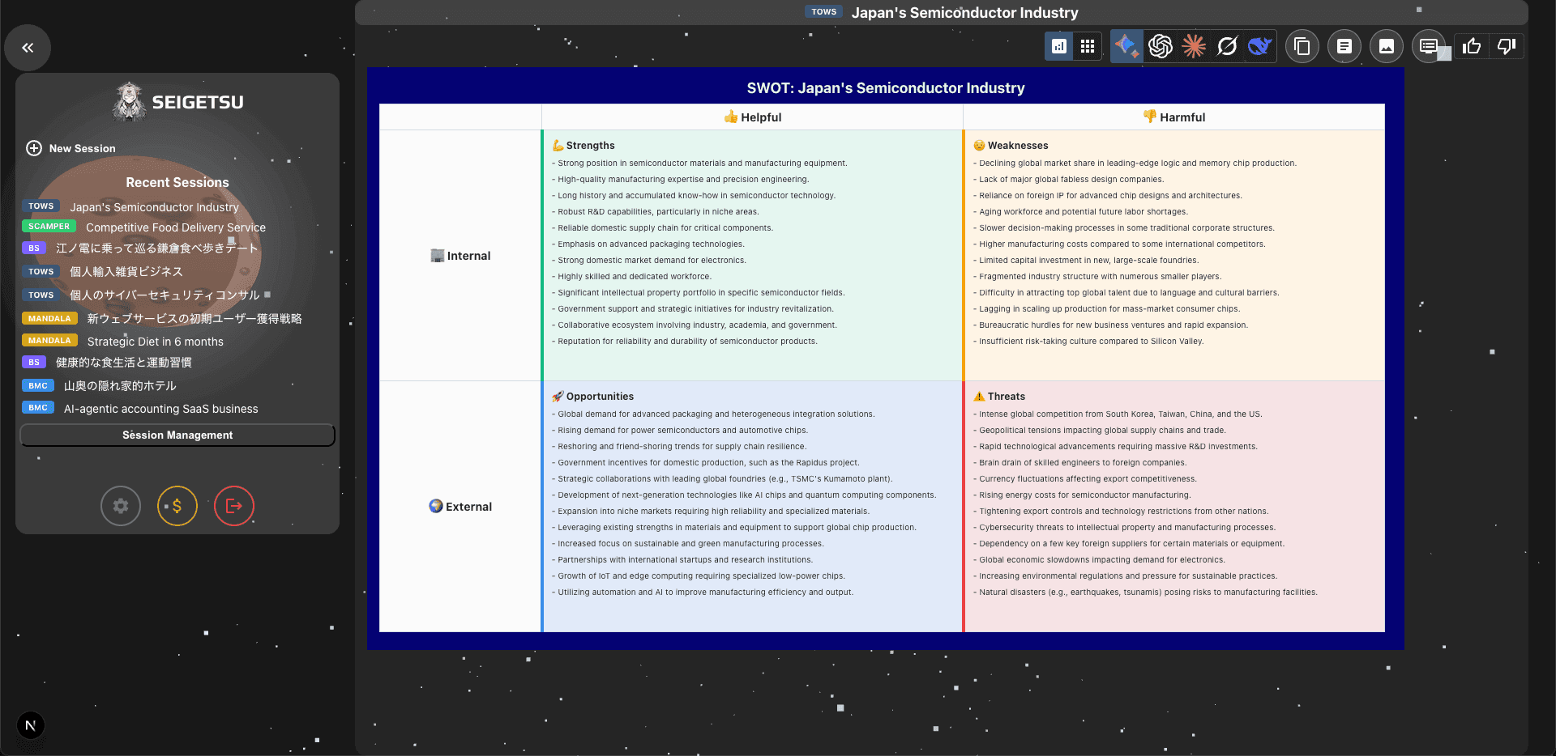The height and width of the screenshot is (756, 1556).
Task: Click the copy content icon
Action: [1302, 46]
